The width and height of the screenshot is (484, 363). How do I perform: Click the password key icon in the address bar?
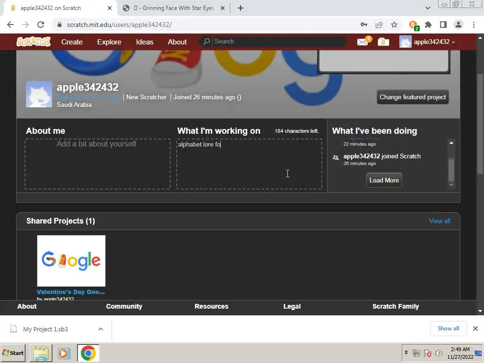[364, 25]
